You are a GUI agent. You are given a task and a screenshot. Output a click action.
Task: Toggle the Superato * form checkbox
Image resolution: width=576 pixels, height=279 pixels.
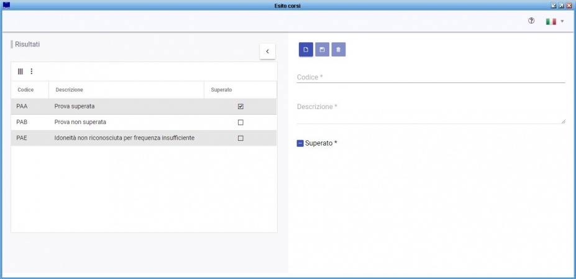300,143
